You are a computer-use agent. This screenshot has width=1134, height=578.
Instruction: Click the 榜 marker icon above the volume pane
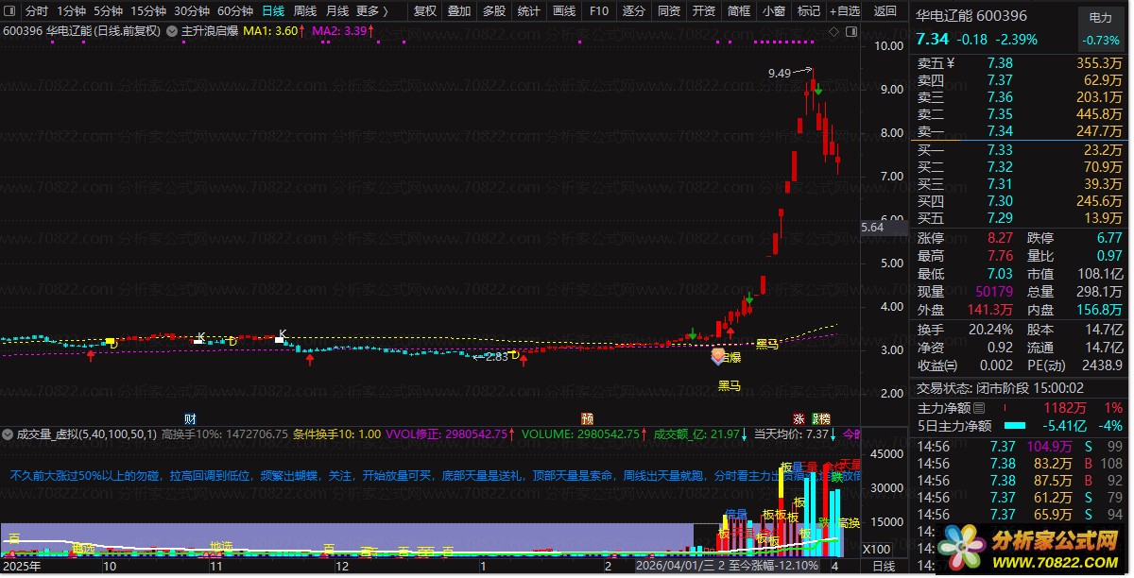coord(825,418)
